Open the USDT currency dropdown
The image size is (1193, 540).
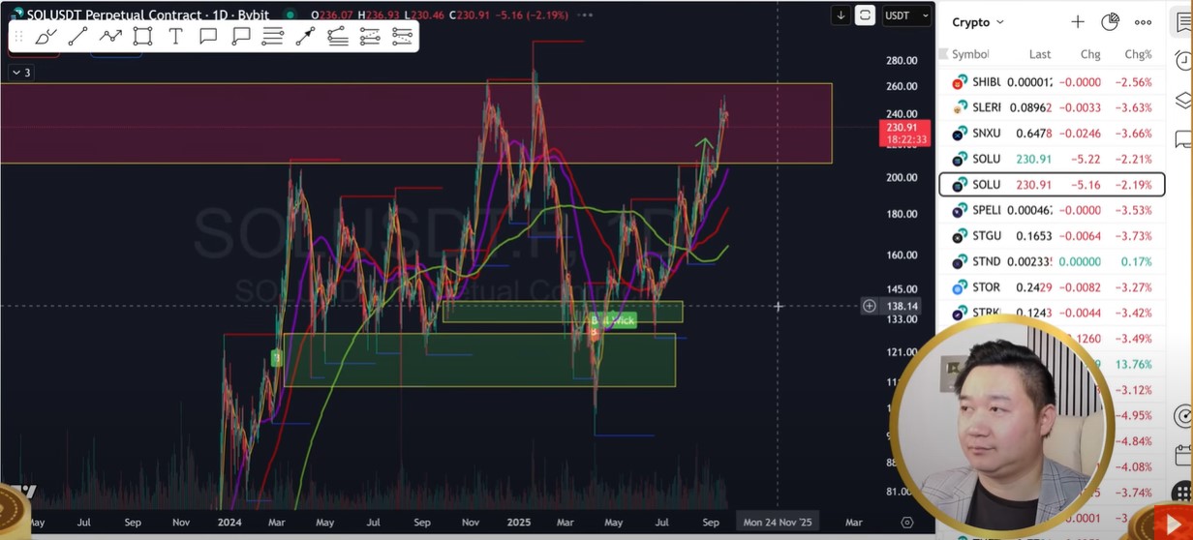(x=907, y=15)
